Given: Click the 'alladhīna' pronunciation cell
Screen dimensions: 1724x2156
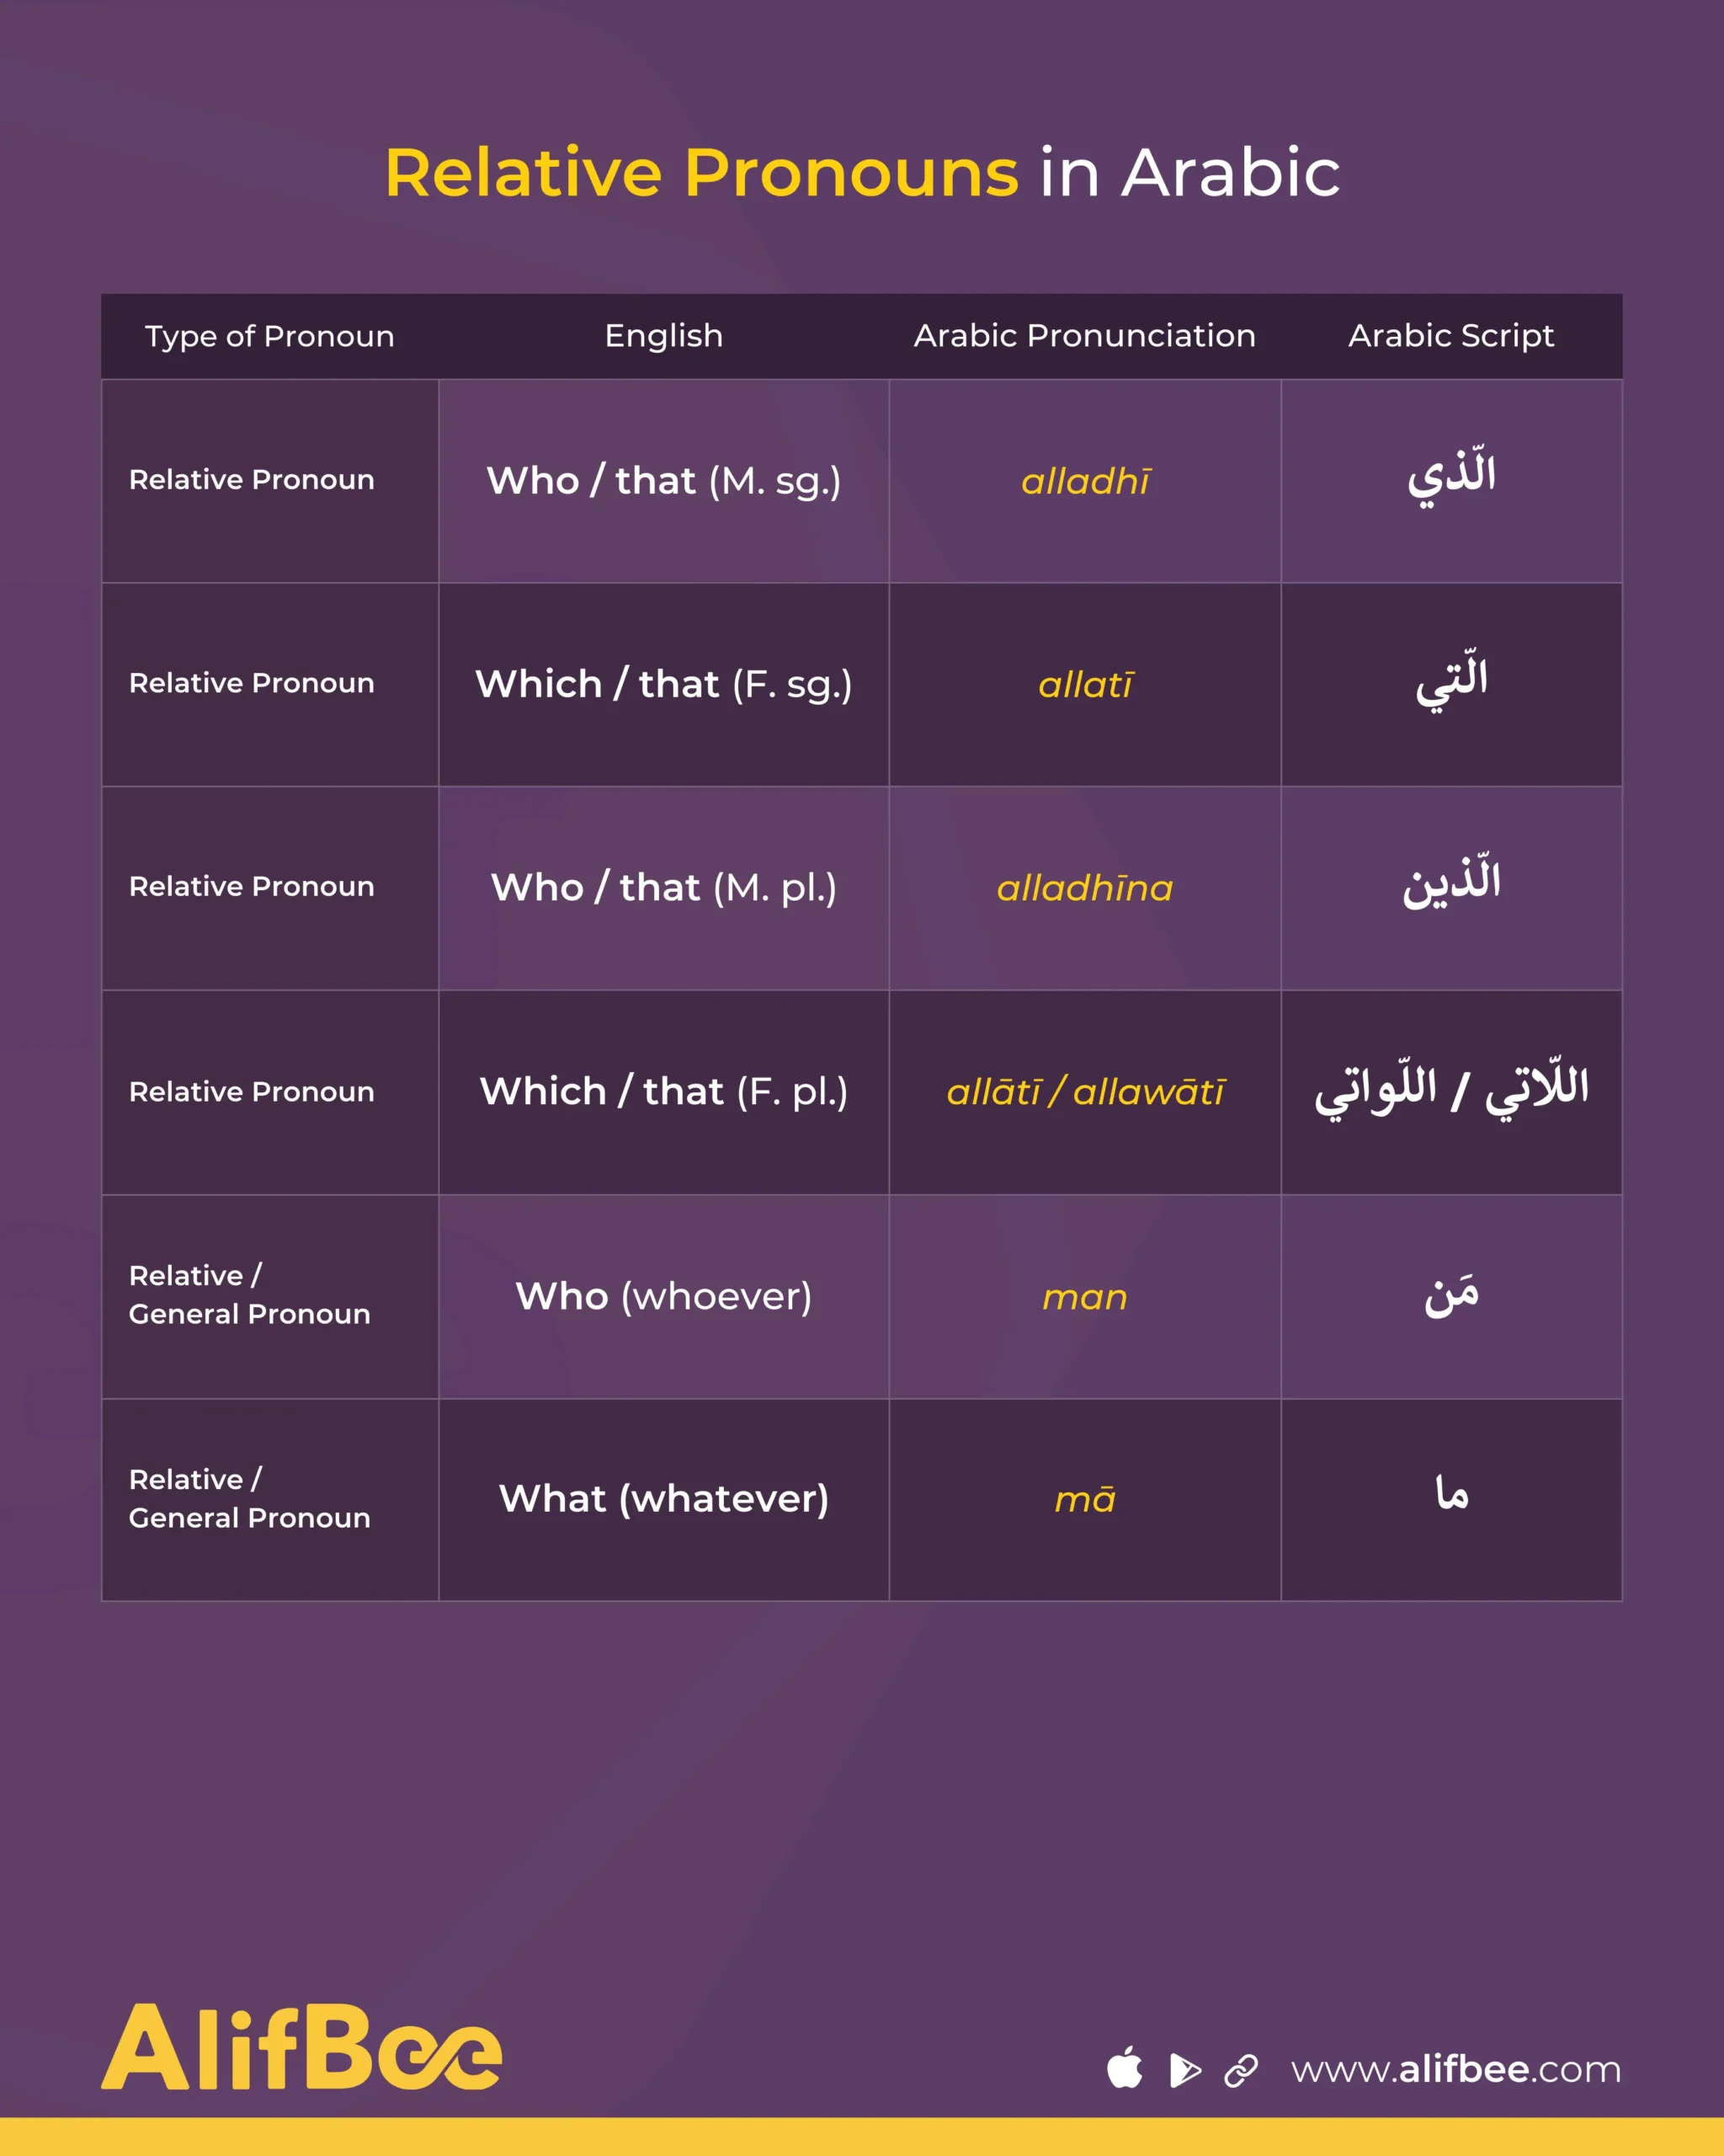Looking at the screenshot, I should tap(1085, 888).
